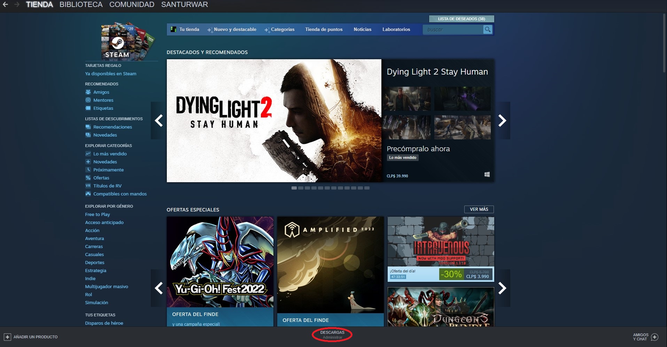Expand the Nuevo y destacable menu

(232, 30)
